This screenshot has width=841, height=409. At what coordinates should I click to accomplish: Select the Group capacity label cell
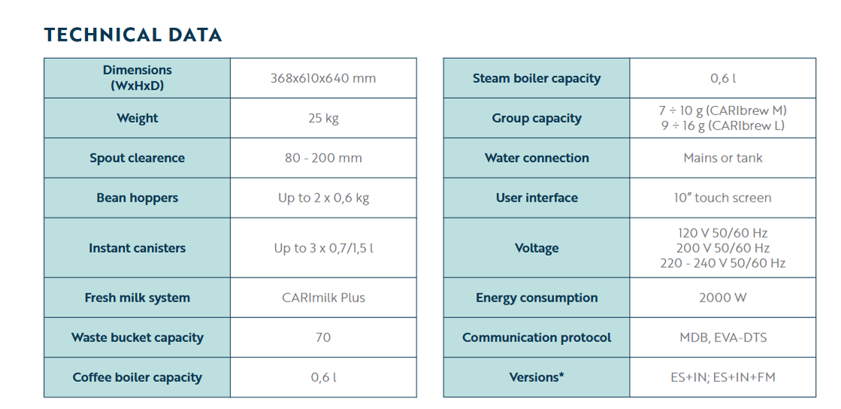[537, 118]
